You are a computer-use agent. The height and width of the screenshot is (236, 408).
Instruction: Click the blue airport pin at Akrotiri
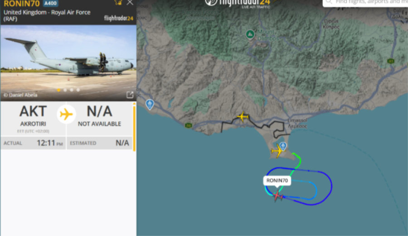pyautogui.click(x=283, y=146)
